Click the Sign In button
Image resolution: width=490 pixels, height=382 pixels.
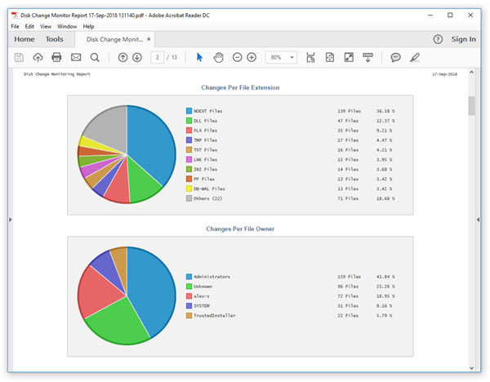coord(463,39)
